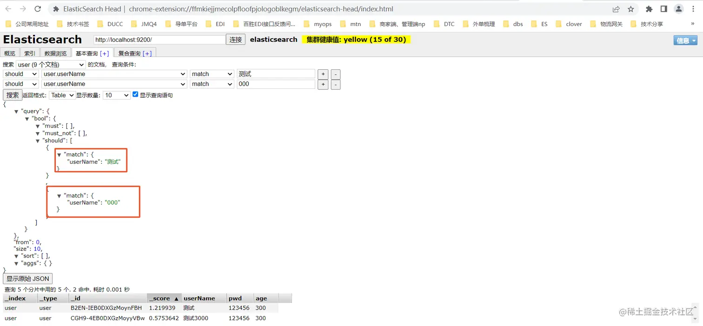
Task: Open the 导单平台 bookmark folder
Action: click(x=181, y=24)
